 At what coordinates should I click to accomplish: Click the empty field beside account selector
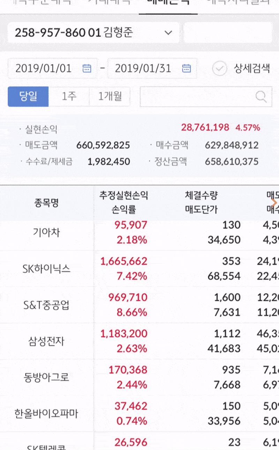228,33
